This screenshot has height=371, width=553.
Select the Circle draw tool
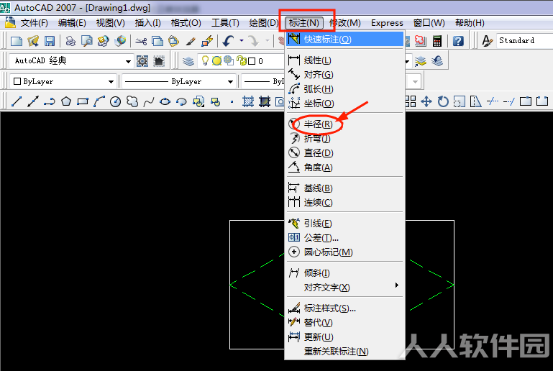point(115,101)
